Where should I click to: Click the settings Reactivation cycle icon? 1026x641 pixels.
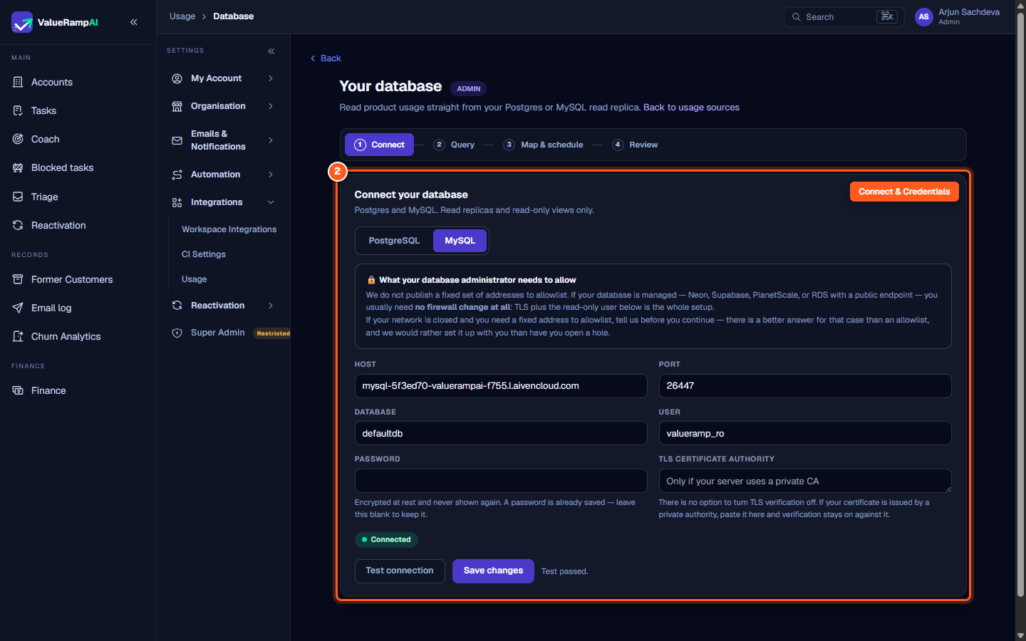click(x=177, y=306)
